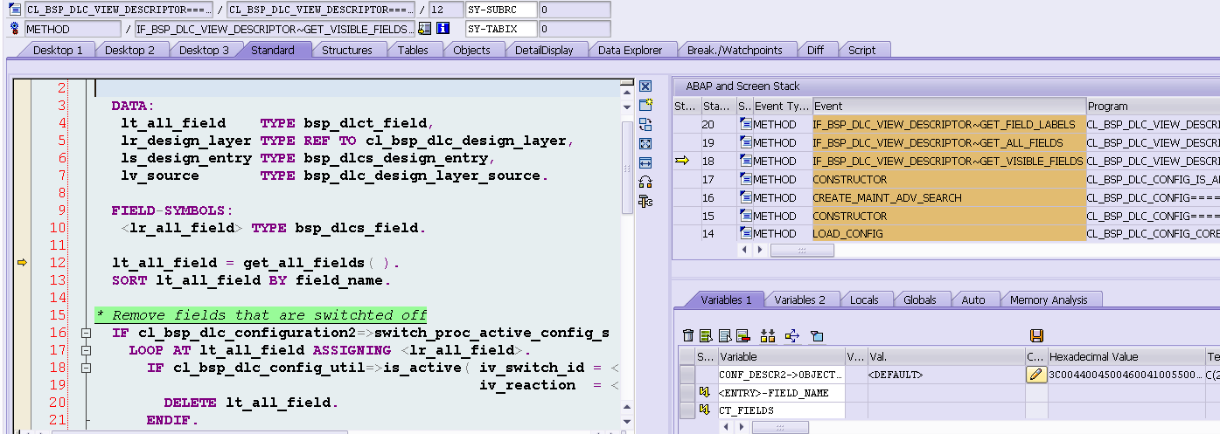Screen dimensions: 1220x434
Task: Click the SY-SUBRC value field
Action: pyautogui.click(x=574, y=10)
